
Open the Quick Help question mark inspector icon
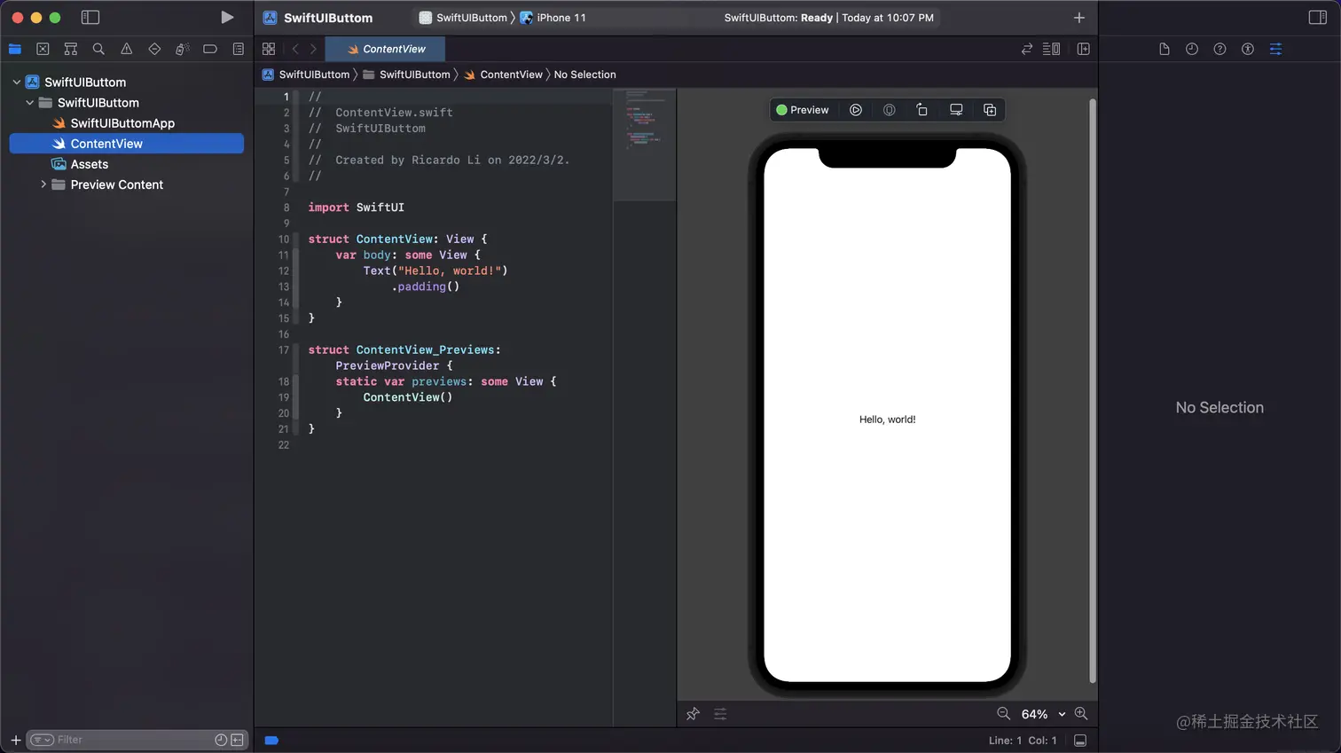(x=1219, y=49)
